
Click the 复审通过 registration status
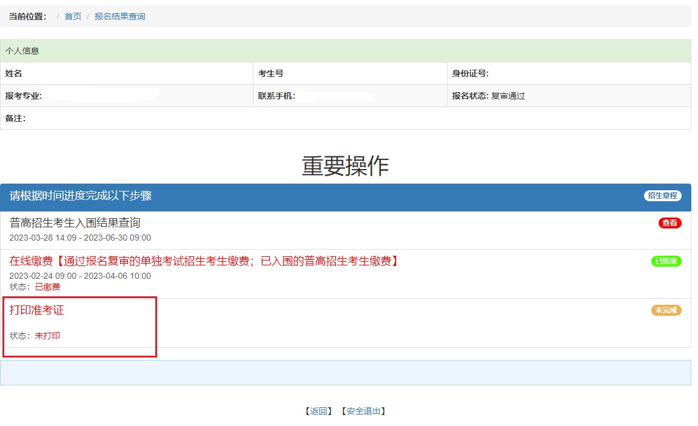[508, 96]
